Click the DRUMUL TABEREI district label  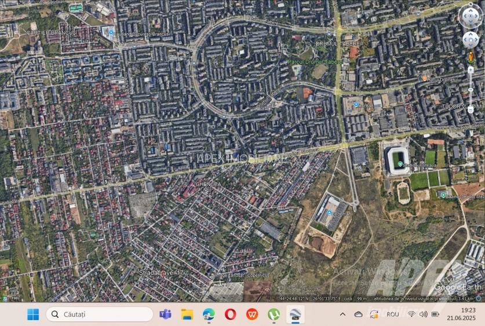coord(339,44)
